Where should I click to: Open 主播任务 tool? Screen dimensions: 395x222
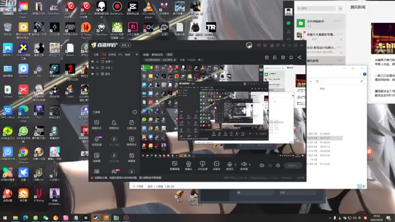[x=131, y=125]
